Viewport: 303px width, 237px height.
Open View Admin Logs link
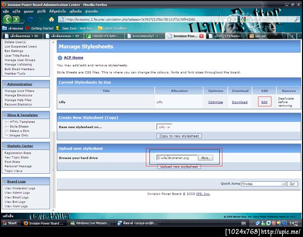tap(17, 193)
